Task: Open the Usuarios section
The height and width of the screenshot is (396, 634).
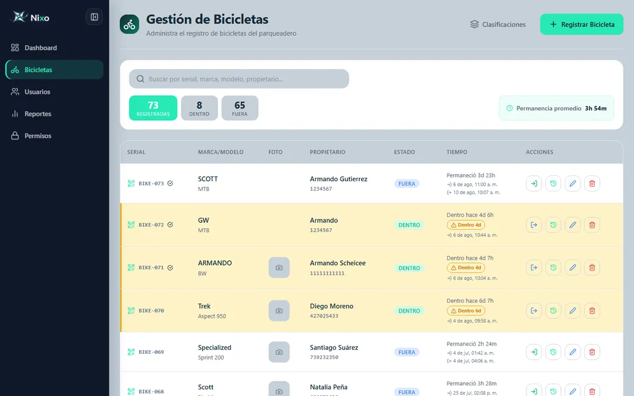Action: coord(54,92)
